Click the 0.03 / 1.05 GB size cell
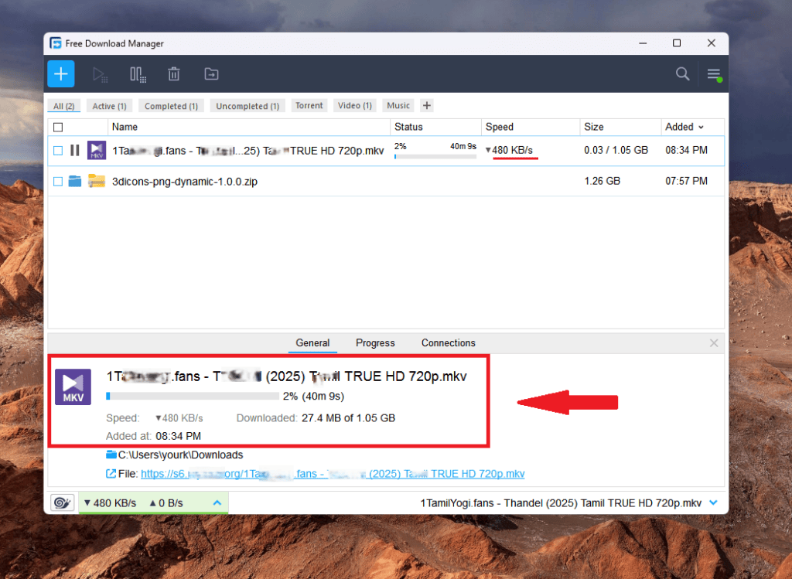 [x=616, y=150]
